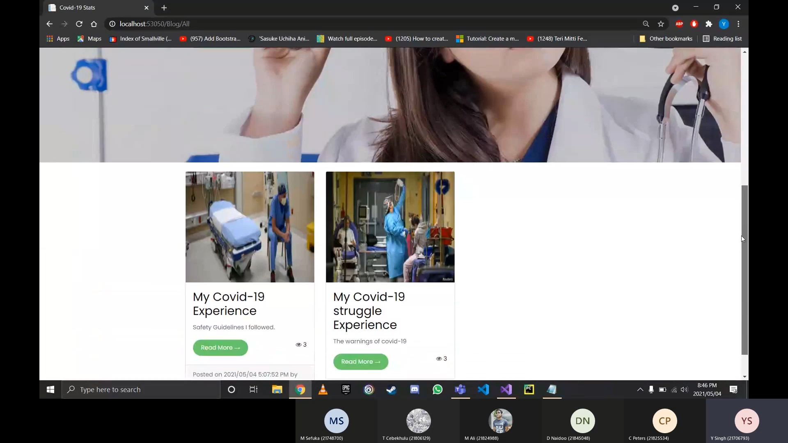Open the tab search dropdown arrow
The image size is (788, 443).
coord(675,8)
